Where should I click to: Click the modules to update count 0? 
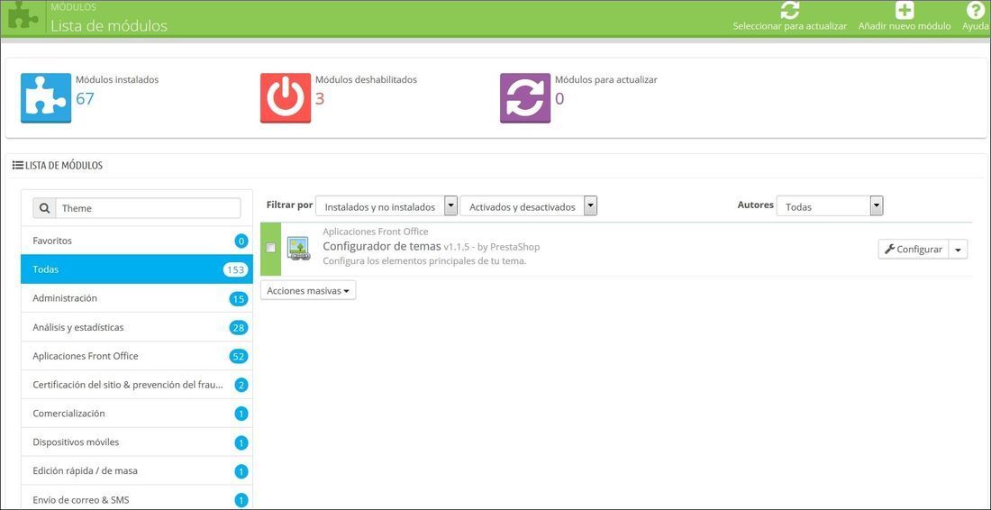[x=559, y=98]
